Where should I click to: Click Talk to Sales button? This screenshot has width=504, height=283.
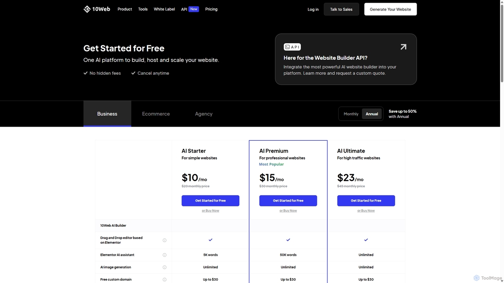341,9
